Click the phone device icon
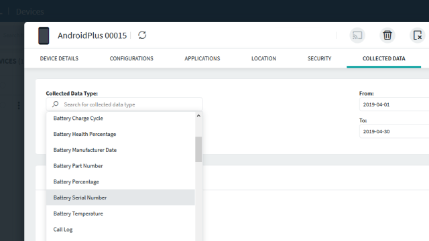 (44, 35)
